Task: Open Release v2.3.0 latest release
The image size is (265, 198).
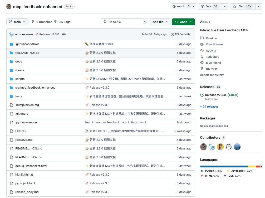Action: coord(215,95)
